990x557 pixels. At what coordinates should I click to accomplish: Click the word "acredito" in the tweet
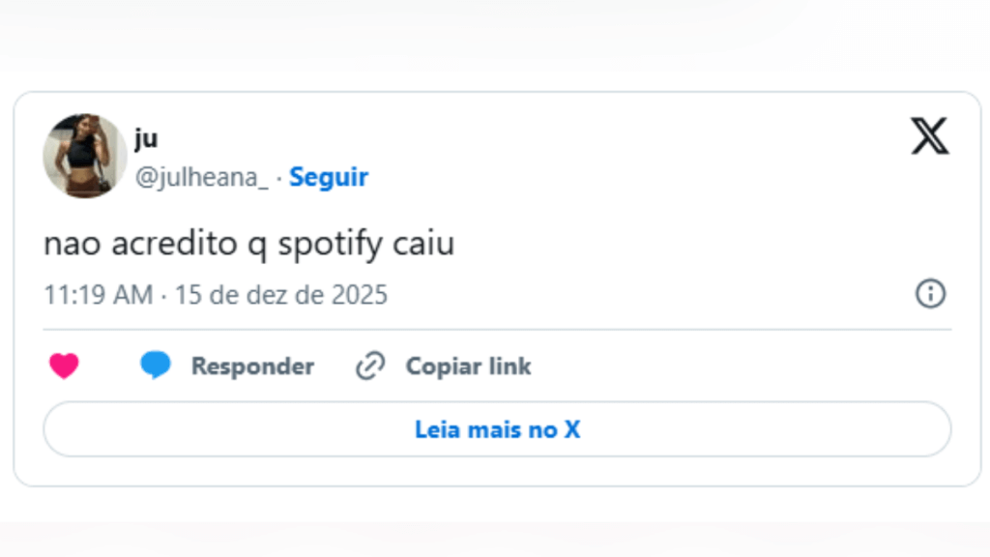click(173, 245)
